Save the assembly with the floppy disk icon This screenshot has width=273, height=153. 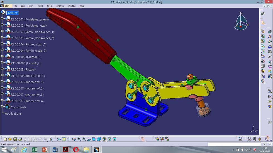click(15, 139)
